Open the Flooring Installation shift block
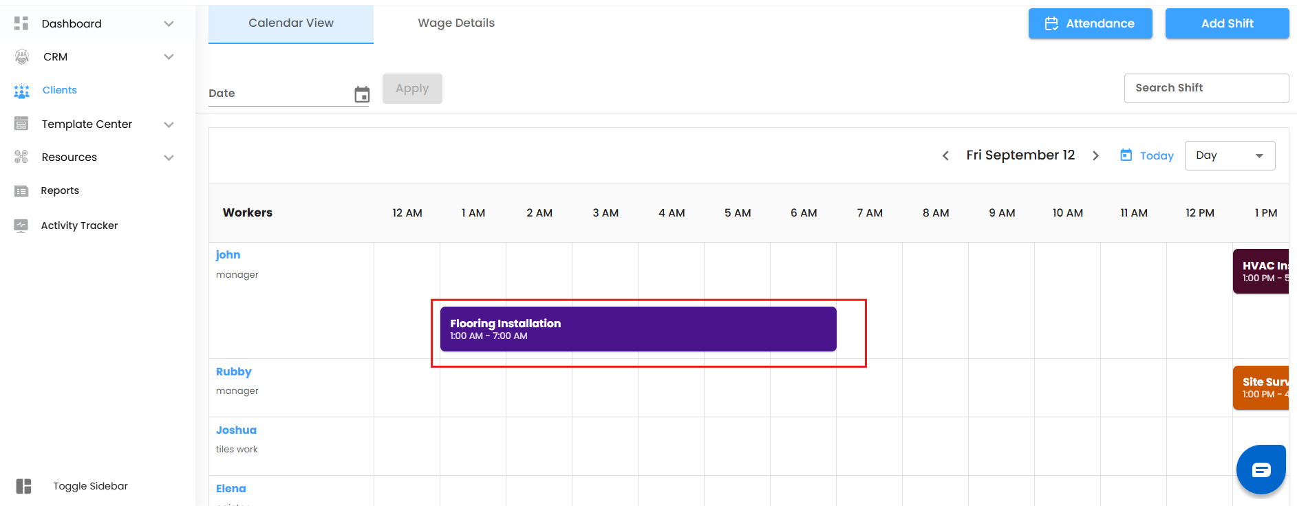Image resolution: width=1297 pixels, height=506 pixels. point(638,329)
